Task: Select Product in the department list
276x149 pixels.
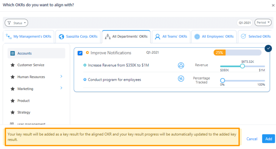Action: (23, 101)
